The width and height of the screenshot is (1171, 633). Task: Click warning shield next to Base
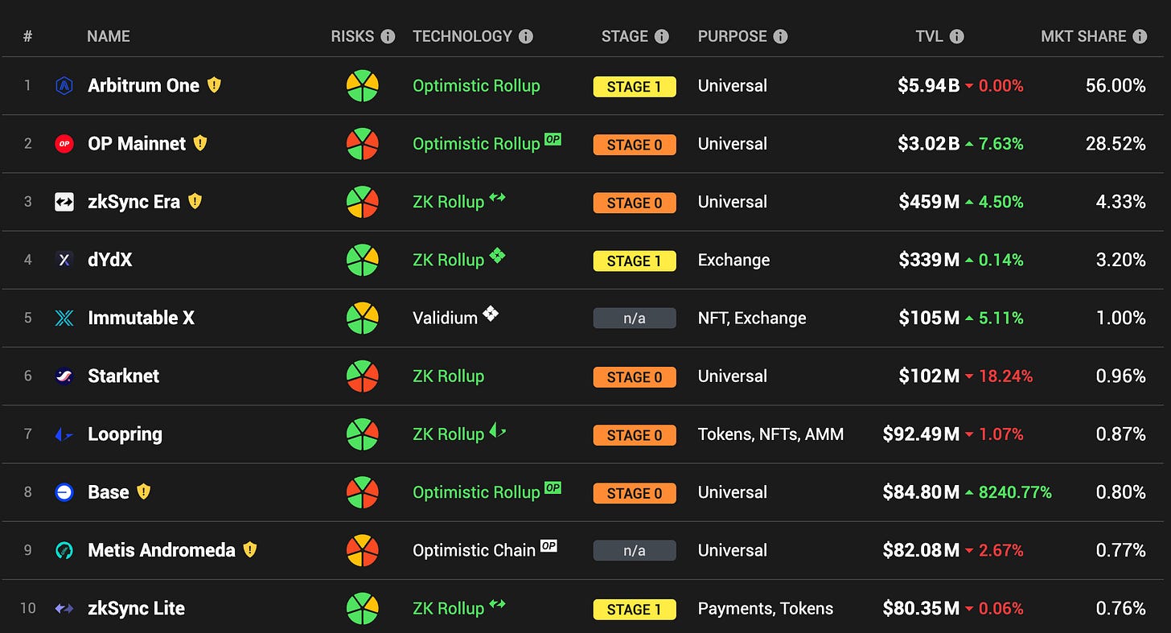143,491
